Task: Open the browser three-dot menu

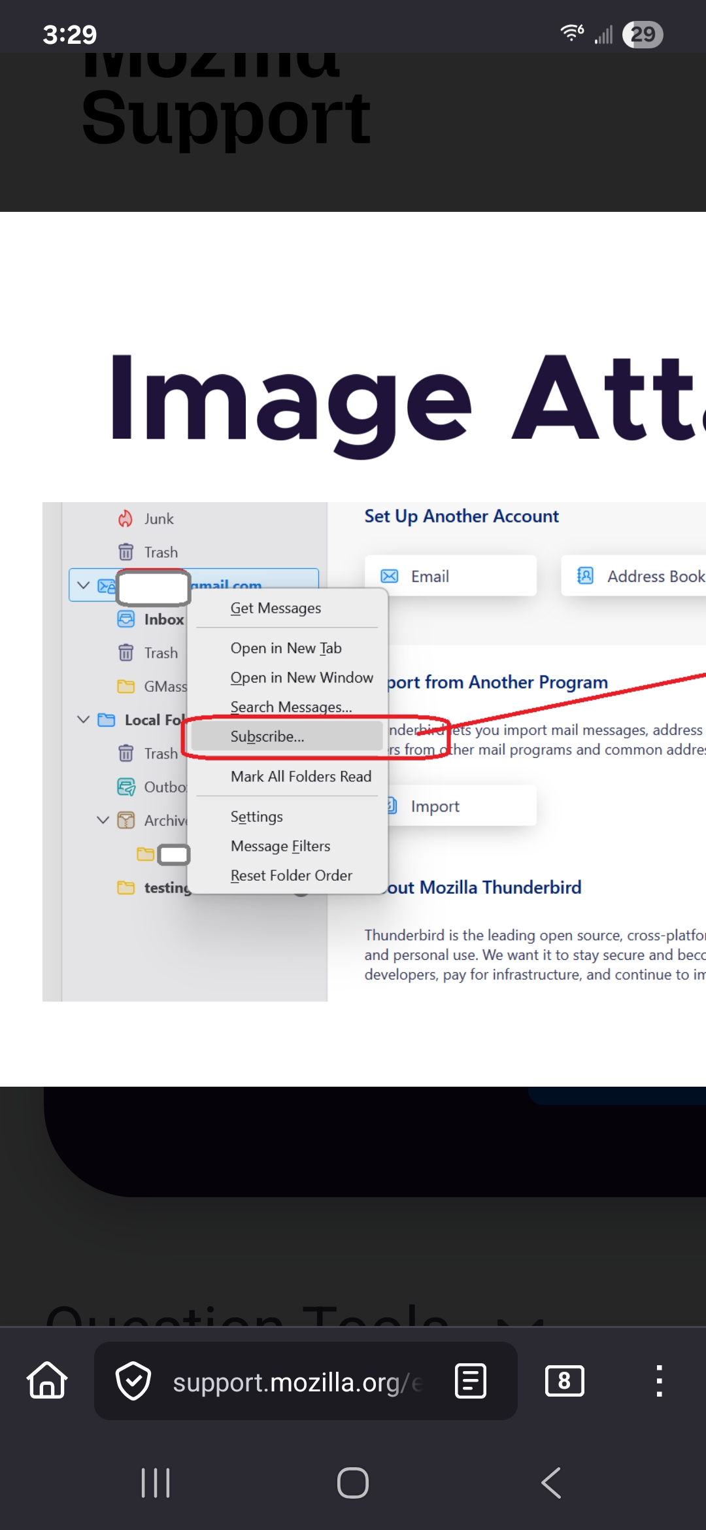Action: 659,1381
